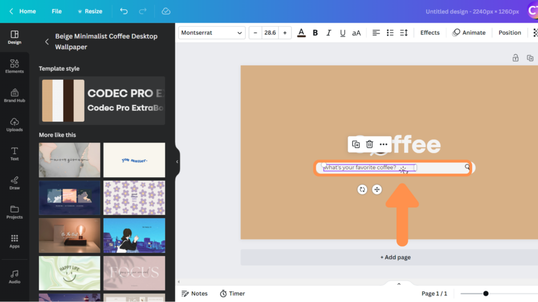Redo the last action
Screen dimensions: 538x302
coord(143,12)
